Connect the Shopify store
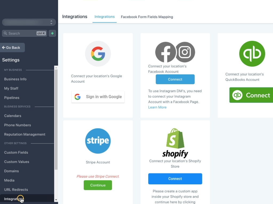 (175, 179)
